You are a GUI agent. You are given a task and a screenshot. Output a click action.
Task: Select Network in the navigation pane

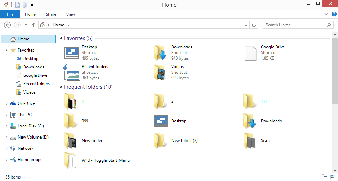click(25, 148)
